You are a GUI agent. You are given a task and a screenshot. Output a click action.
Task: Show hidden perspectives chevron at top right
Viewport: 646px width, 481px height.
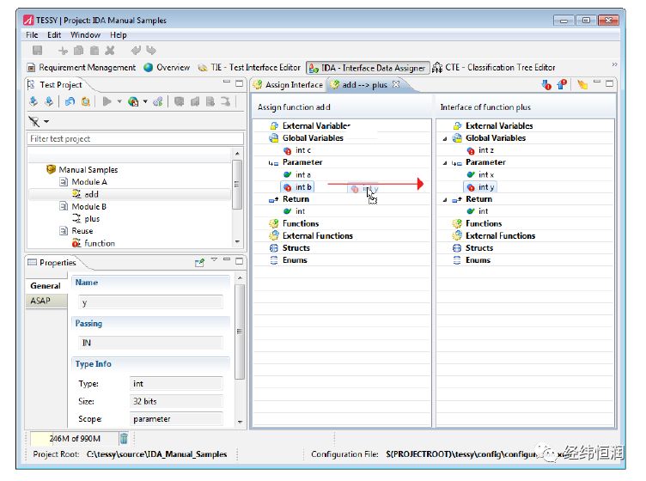[614, 64]
